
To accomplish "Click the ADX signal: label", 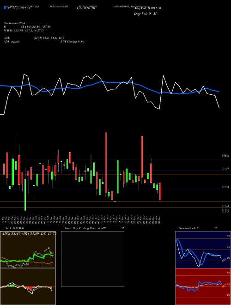I will (12, 42).
